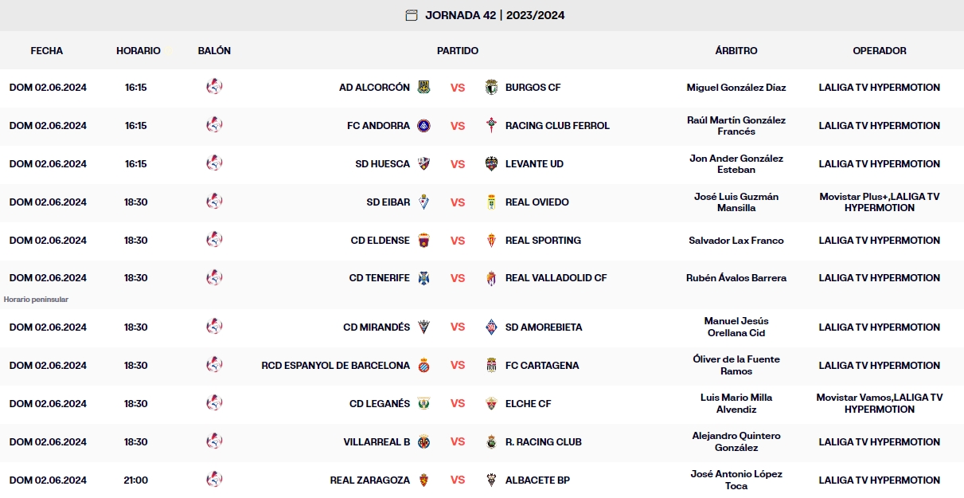964x498 pixels.
Task: Click the Villarreal B yellow crest
Action: point(423,442)
